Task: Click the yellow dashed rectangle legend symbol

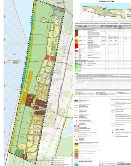Action: point(76,134)
